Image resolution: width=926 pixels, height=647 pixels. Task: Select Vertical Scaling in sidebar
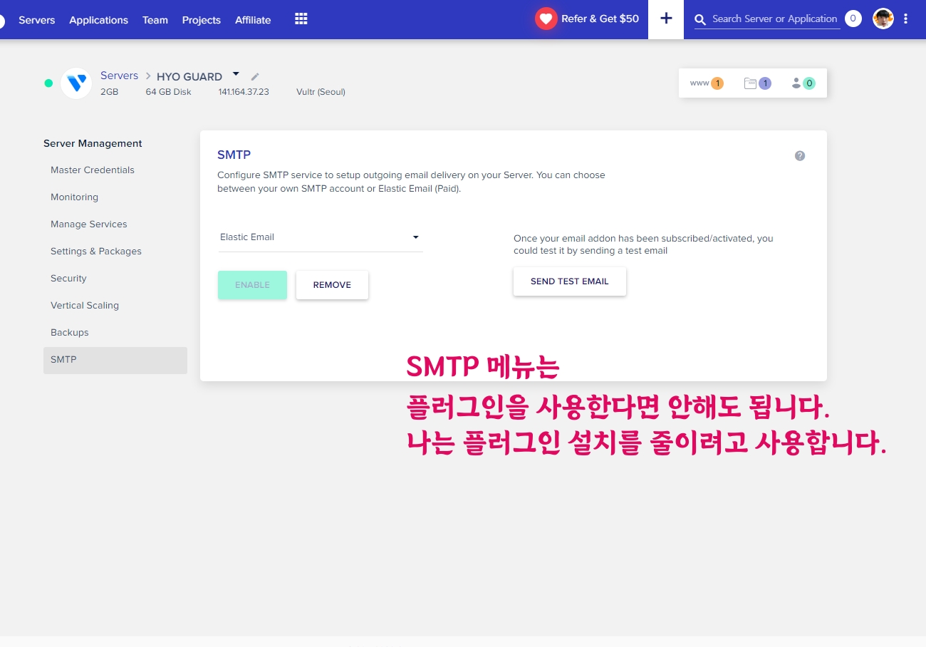pyautogui.click(x=115, y=306)
